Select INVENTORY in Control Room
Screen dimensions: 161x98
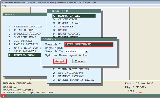click(63, 26)
